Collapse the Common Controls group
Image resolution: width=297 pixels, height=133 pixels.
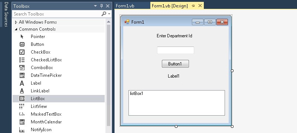point(16,29)
